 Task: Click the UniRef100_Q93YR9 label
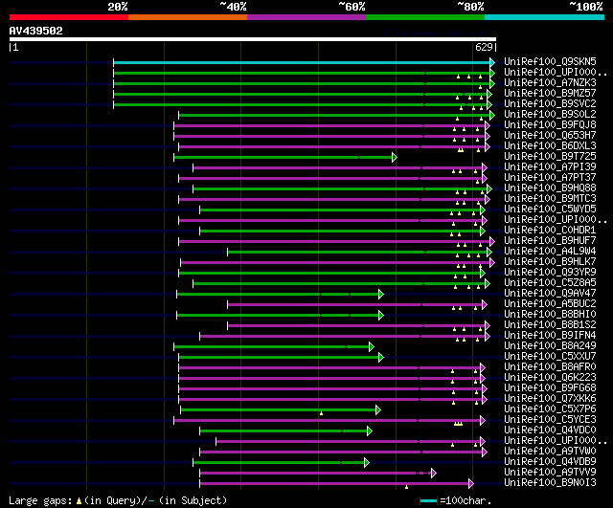coord(550,272)
